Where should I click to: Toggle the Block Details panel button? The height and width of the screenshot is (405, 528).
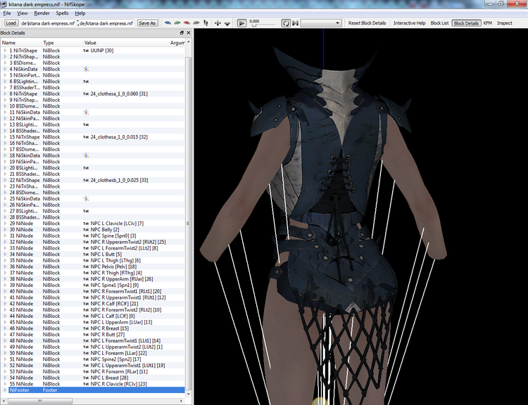[466, 23]
